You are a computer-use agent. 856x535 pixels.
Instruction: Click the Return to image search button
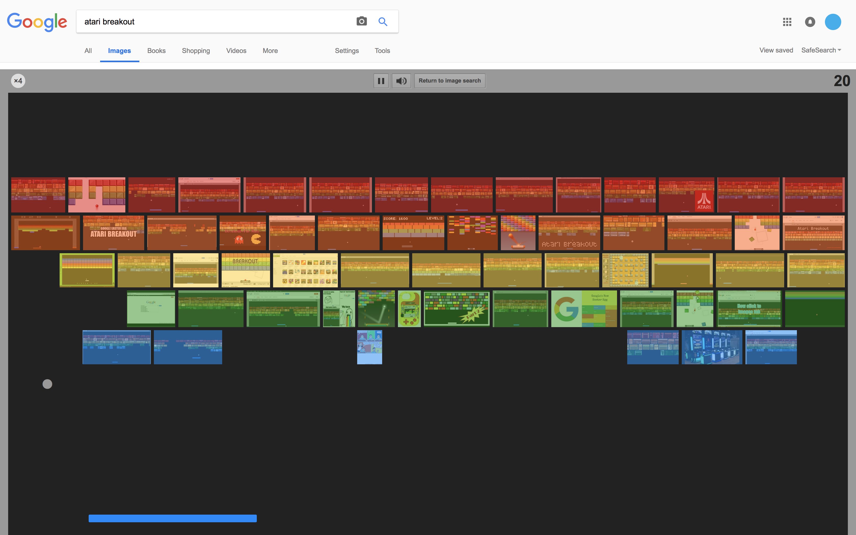pyautogui.click(x=450, y=81)
